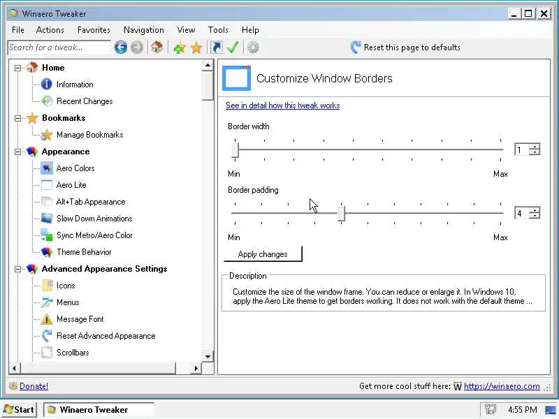Open the Donate! link
The width and height of the screenshot is (559, 419).
tap(34, 386)
